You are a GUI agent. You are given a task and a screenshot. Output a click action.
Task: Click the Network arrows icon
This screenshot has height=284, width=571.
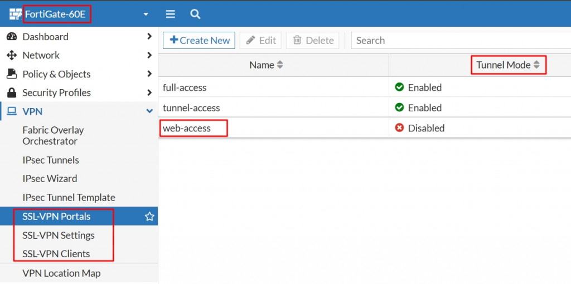(x=12, y=55)
